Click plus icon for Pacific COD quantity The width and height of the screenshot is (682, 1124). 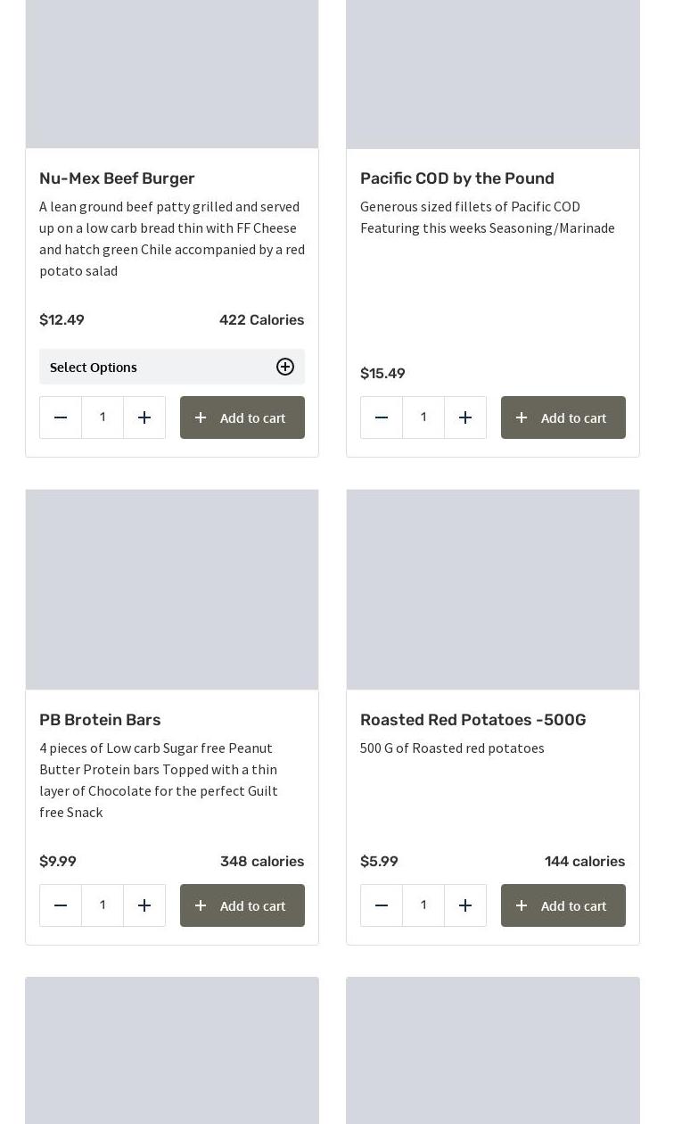(465, 417)
